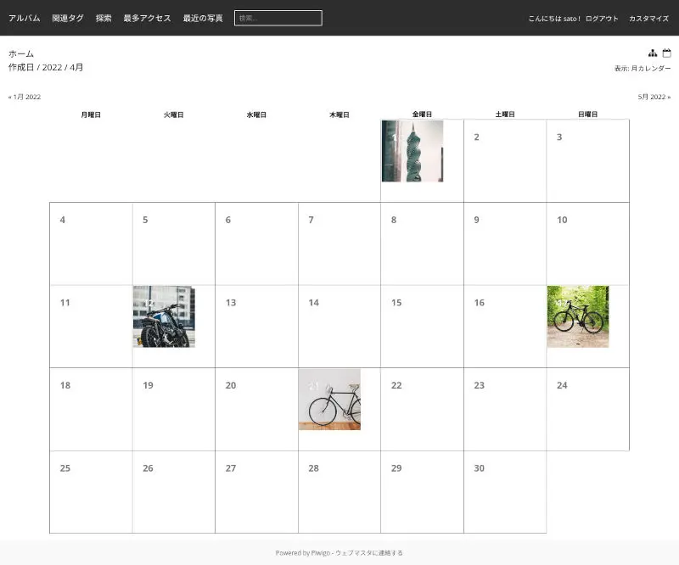Go to ホーム breadcrumb link
This screenshot has width=679, height=565.
coord(20,53)
